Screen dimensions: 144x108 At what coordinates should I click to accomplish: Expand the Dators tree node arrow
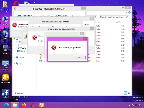tap(15, 57)
